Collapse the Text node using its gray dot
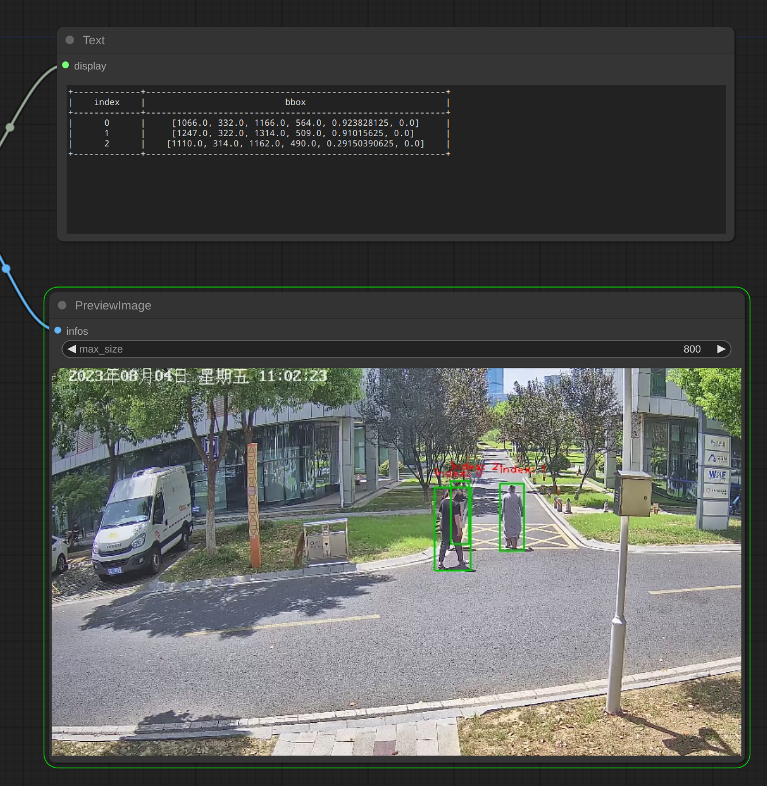The height and width of the screenshot is (786, 767). point(70,40)
